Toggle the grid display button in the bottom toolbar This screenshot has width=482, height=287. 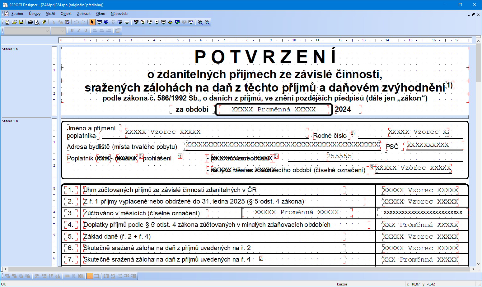(x=90, y=276)
